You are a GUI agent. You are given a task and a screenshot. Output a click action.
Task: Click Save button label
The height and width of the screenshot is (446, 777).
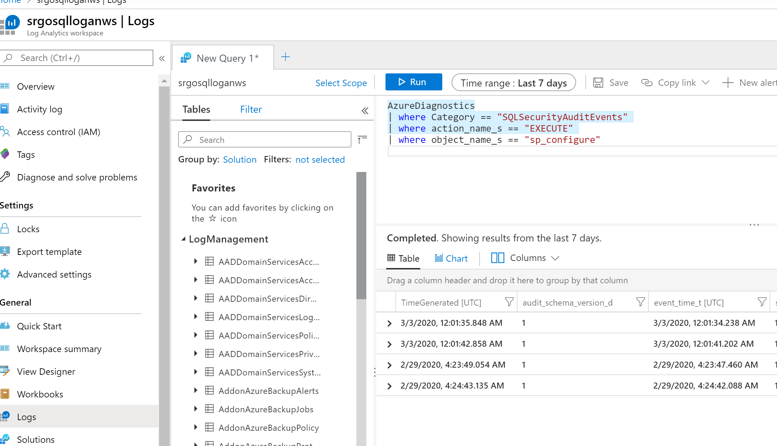coord(619,83)
